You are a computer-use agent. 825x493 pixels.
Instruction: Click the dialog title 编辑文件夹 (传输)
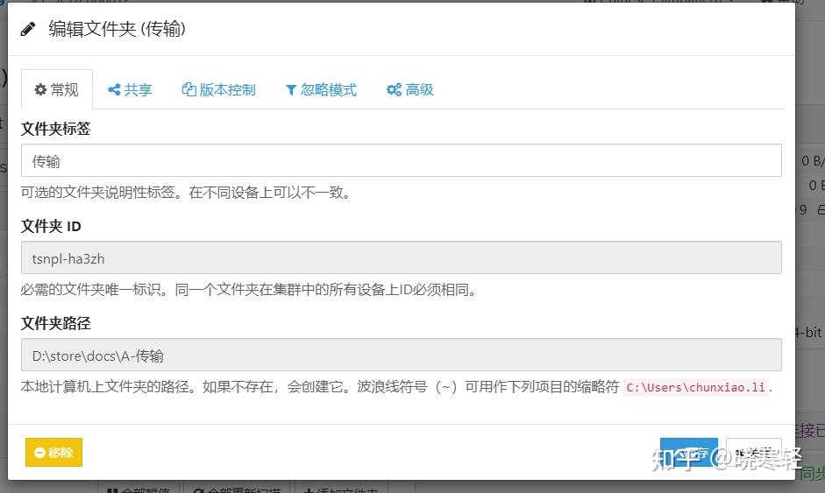(117, 29)
